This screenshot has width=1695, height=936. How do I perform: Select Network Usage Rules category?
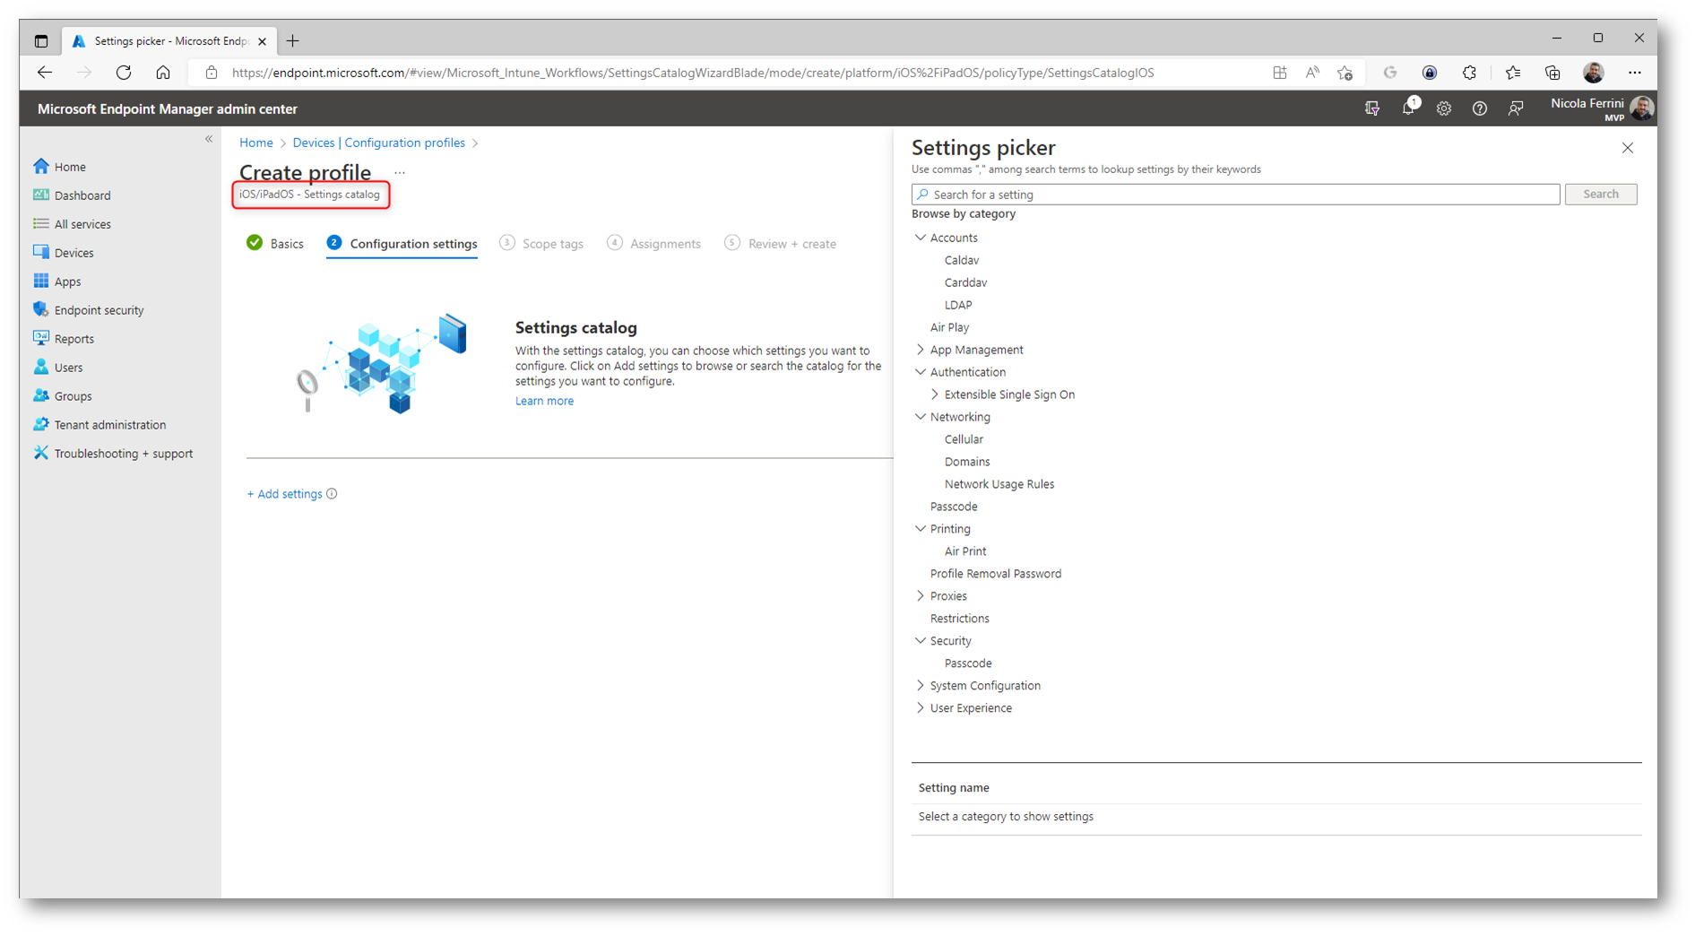pyautogui.click(x=999, y=484)
